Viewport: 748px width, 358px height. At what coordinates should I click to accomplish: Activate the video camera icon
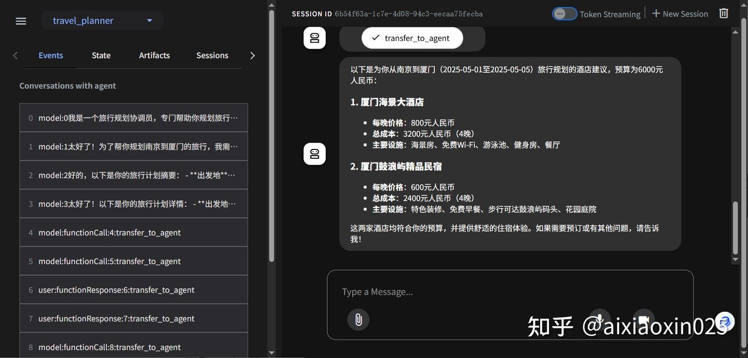point(643,320)
